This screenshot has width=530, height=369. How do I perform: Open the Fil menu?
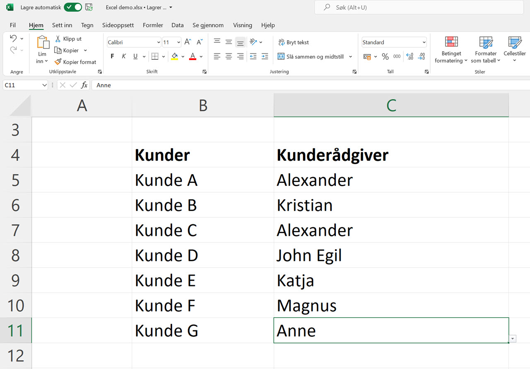pos(13,25)
